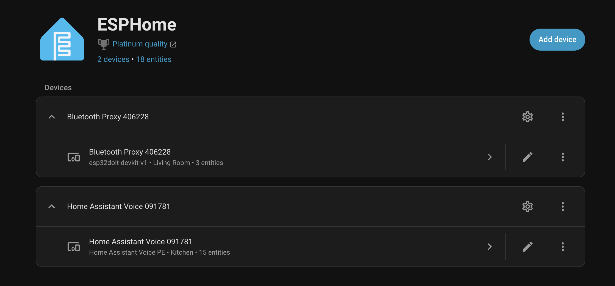Open the Bluetooth Proxy 406228 device settings gear
Viewport: 615px width, 286px height.
click(x=527, y=117)
